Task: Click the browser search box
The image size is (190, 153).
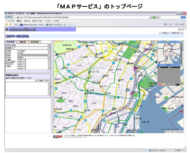Action: point(170,17)
